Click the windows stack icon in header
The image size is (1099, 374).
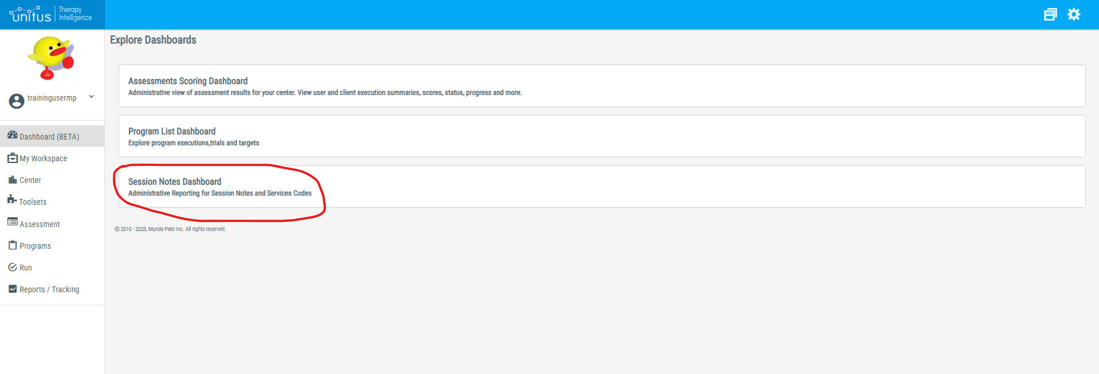(1050, 14)
